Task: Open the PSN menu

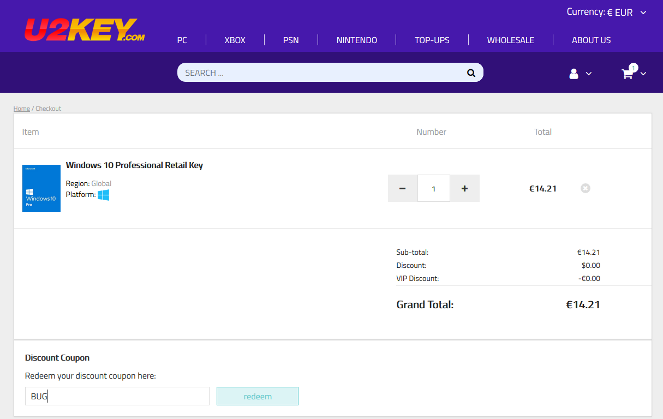Action: tap(291, 40)
